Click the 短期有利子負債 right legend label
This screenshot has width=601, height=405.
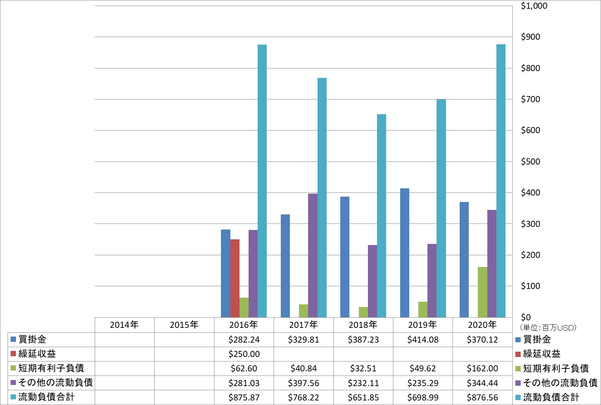coord(556,368)
